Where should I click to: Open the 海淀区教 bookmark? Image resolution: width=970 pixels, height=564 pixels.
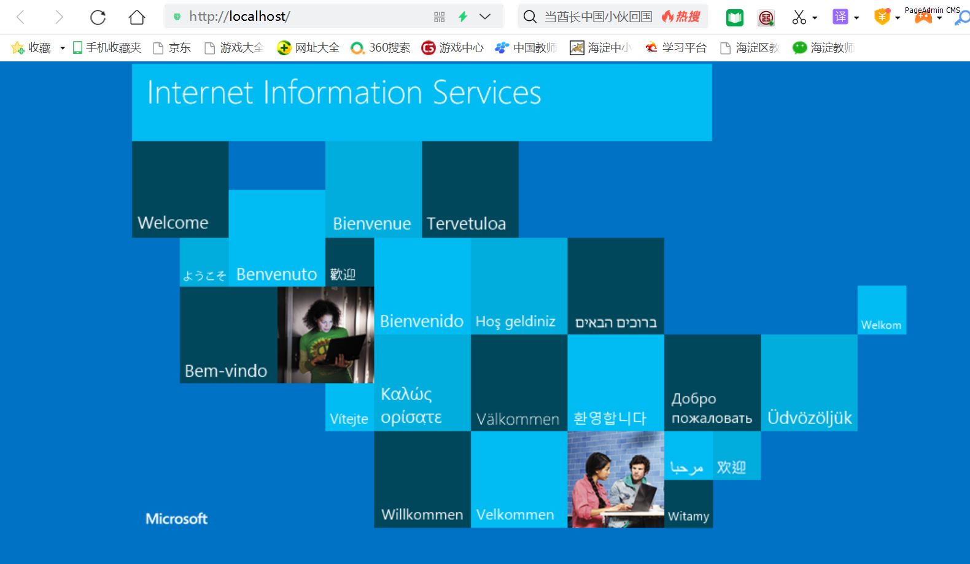coord(750,48)
